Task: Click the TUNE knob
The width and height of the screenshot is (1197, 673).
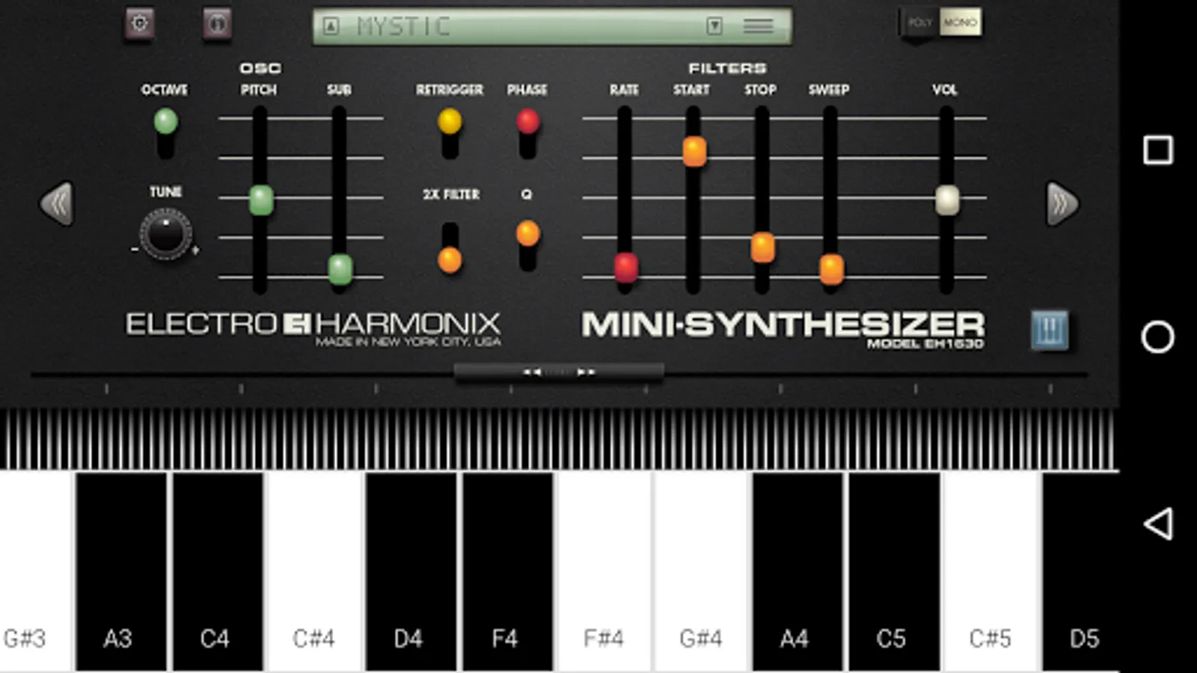Action: [165, 234]
